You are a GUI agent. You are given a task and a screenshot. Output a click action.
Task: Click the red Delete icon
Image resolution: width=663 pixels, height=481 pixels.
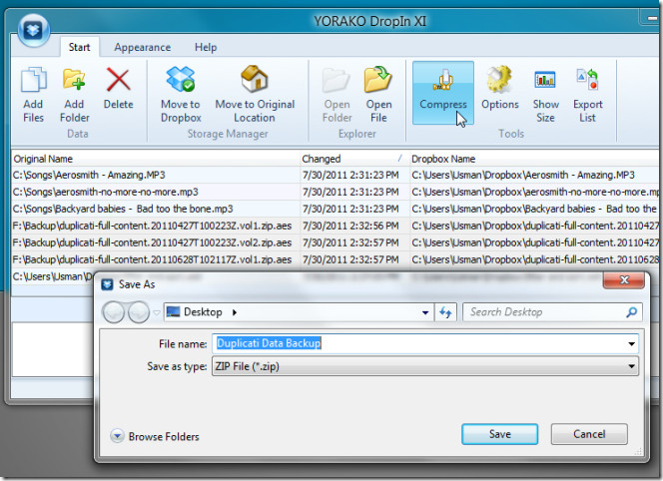118,80
